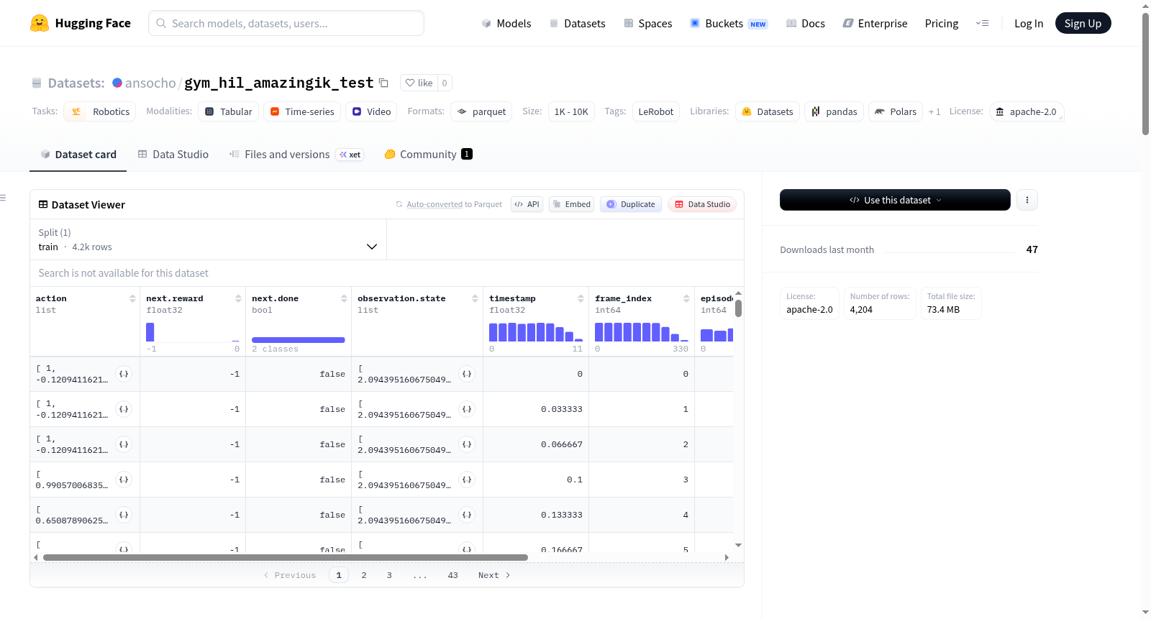Screen dimensions: 1151x619
Task: Open Data Studio from viewer header
Action: pos(702,204)
